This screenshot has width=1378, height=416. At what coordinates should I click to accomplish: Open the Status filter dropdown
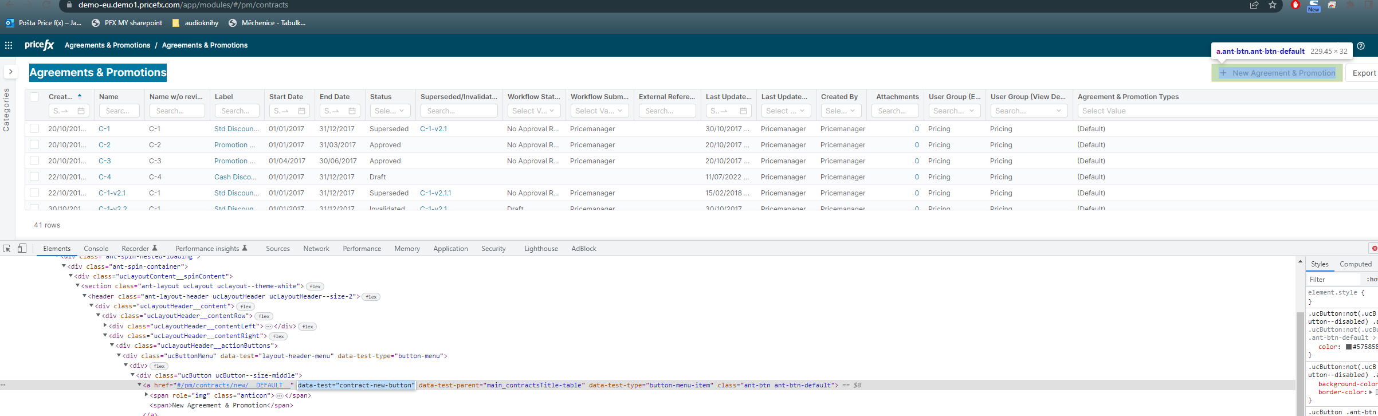pos(390,111)
